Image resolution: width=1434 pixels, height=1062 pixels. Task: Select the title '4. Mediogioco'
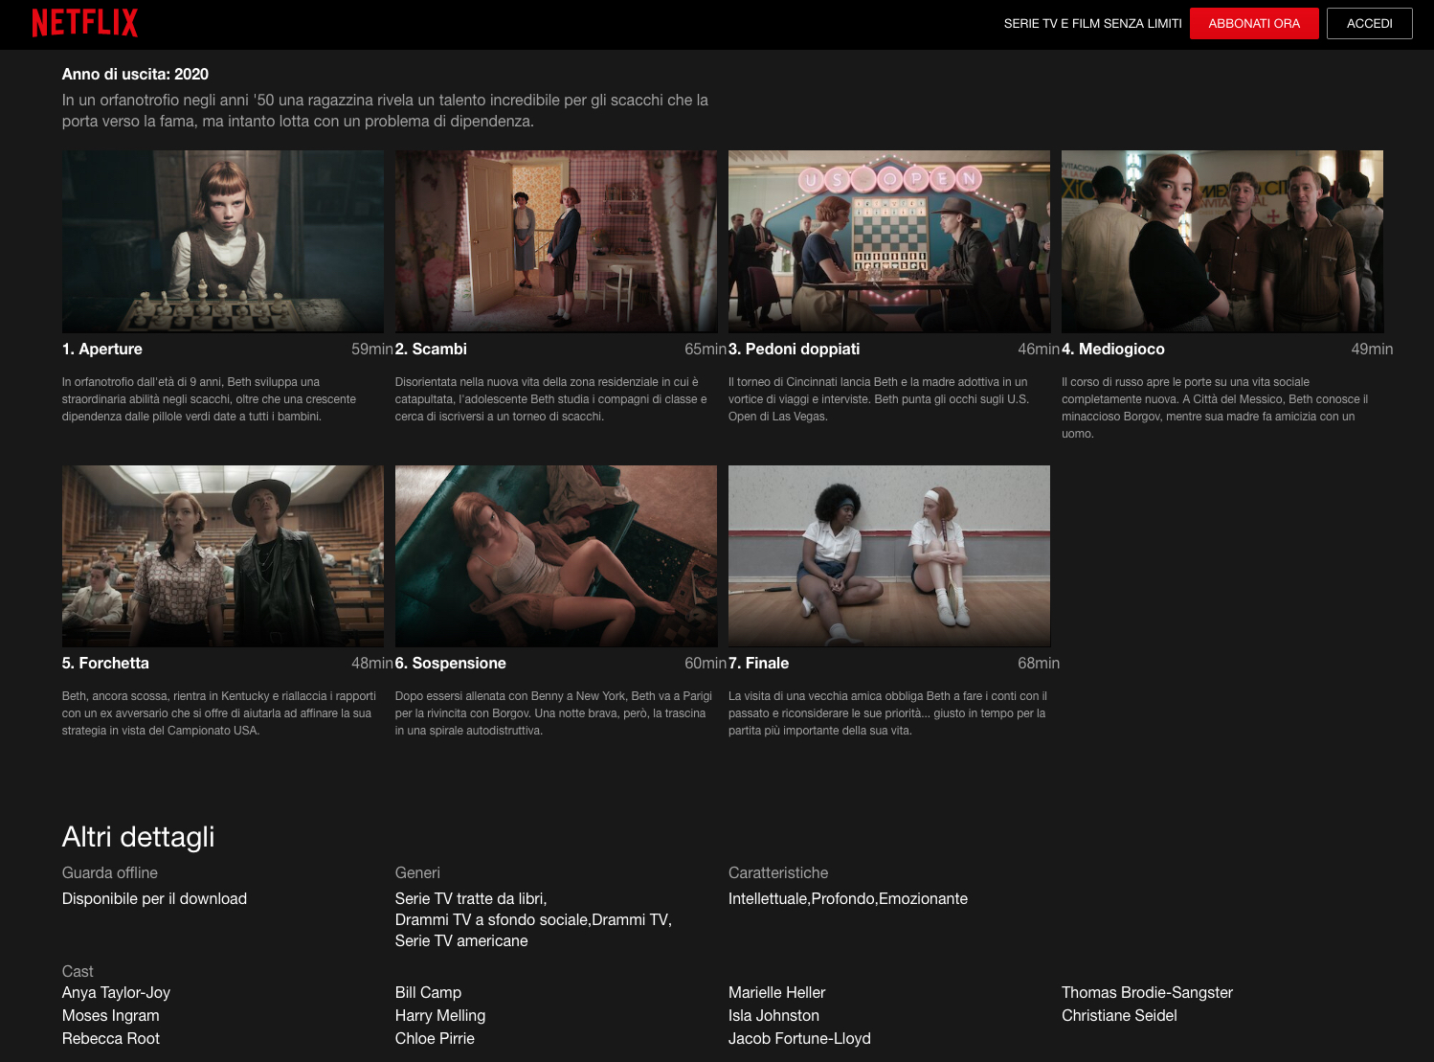[1113, 350]
